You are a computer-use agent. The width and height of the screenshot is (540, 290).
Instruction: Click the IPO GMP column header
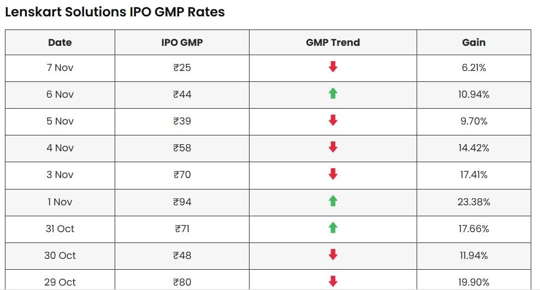click(x=182, y=42)
